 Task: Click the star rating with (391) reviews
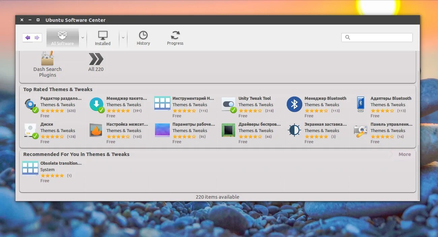click(118, 111)
